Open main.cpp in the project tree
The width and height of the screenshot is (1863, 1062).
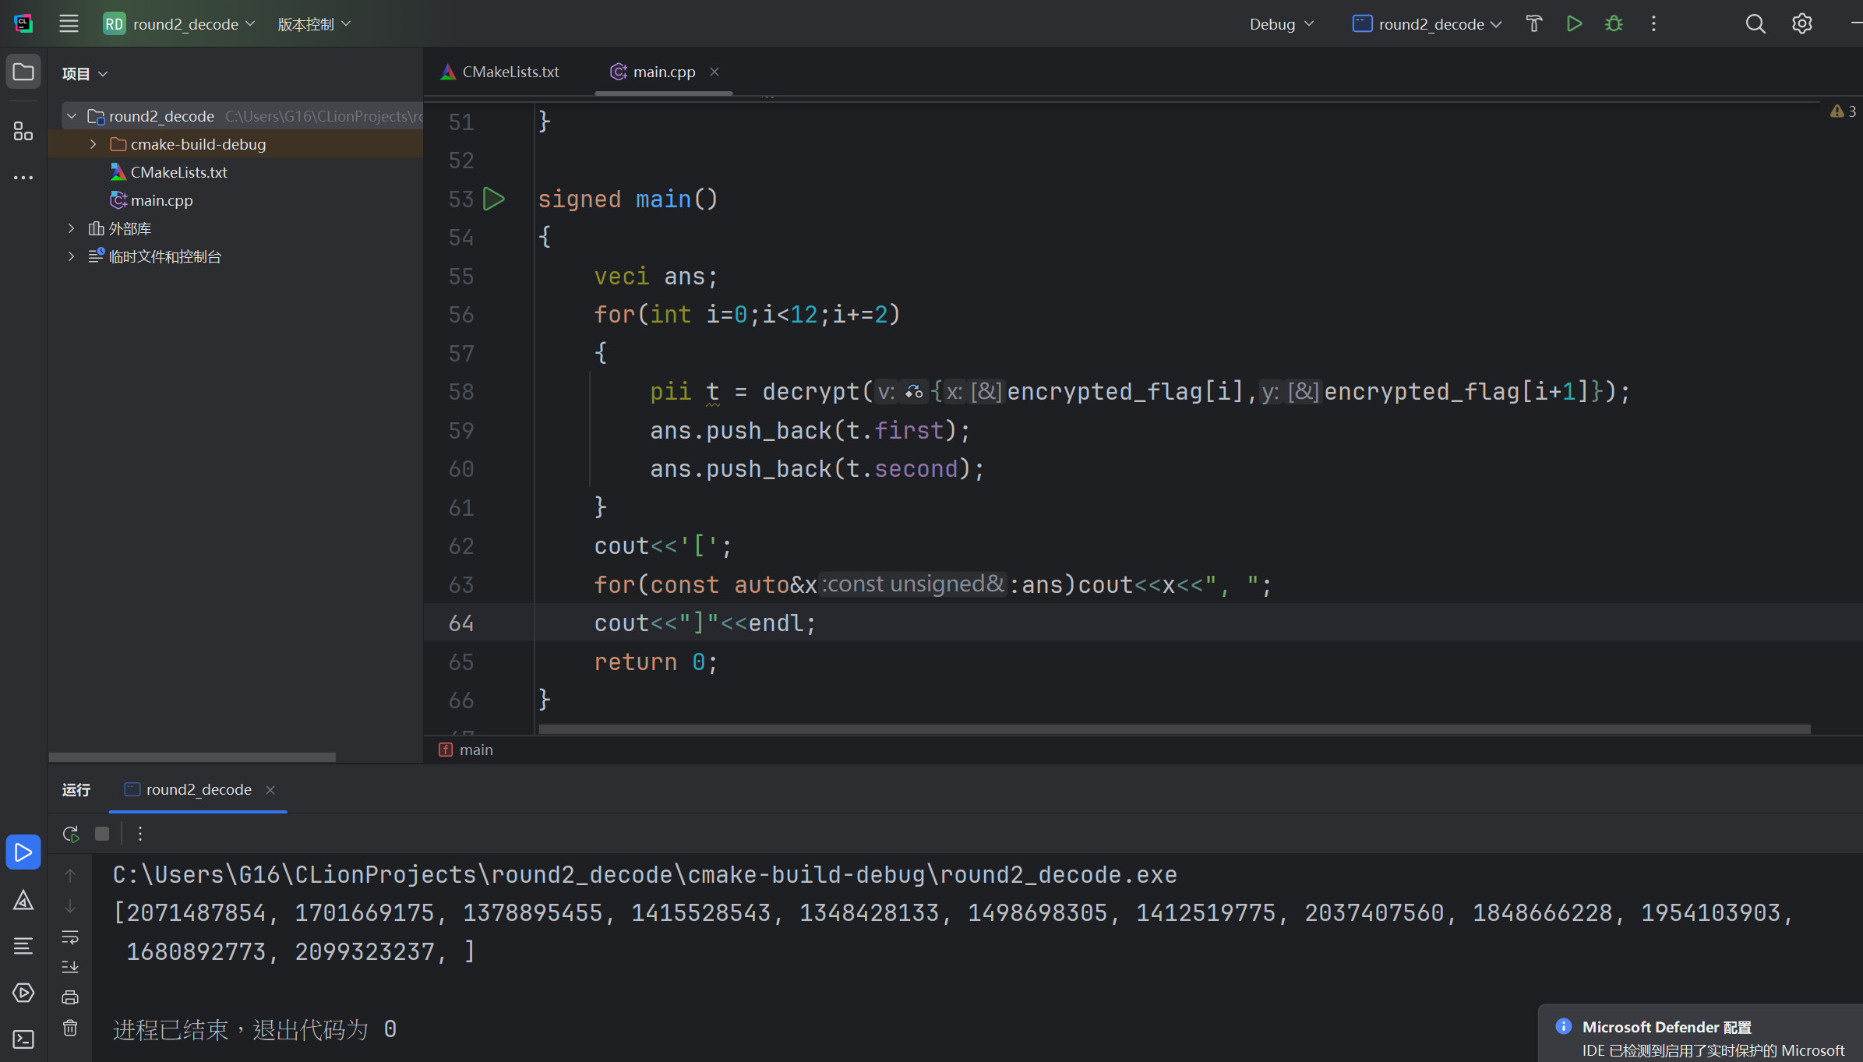point(161,200)
